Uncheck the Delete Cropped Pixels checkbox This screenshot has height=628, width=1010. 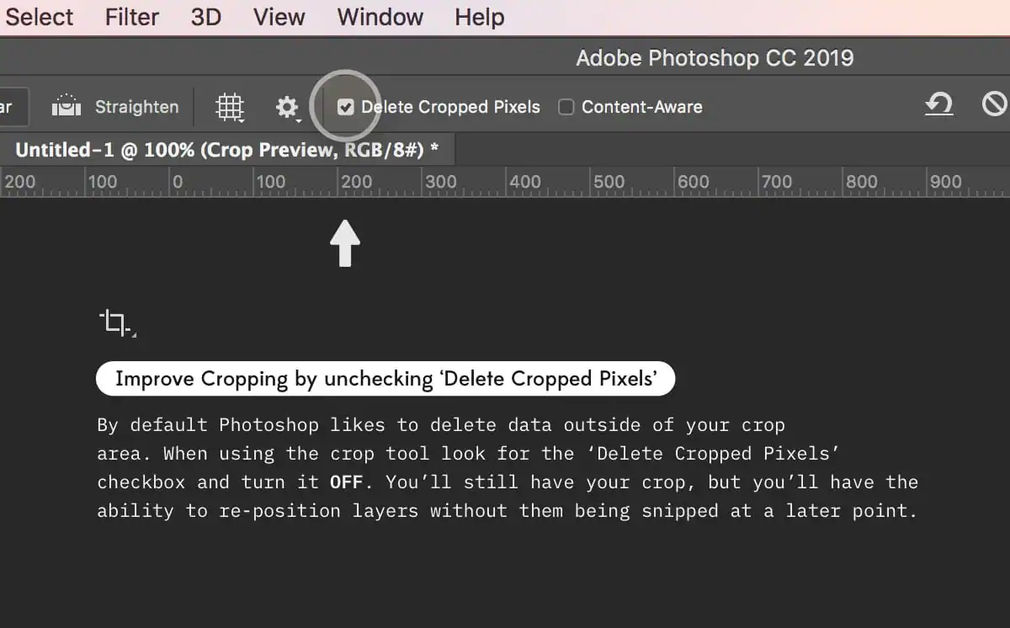[x=346, y=107]
